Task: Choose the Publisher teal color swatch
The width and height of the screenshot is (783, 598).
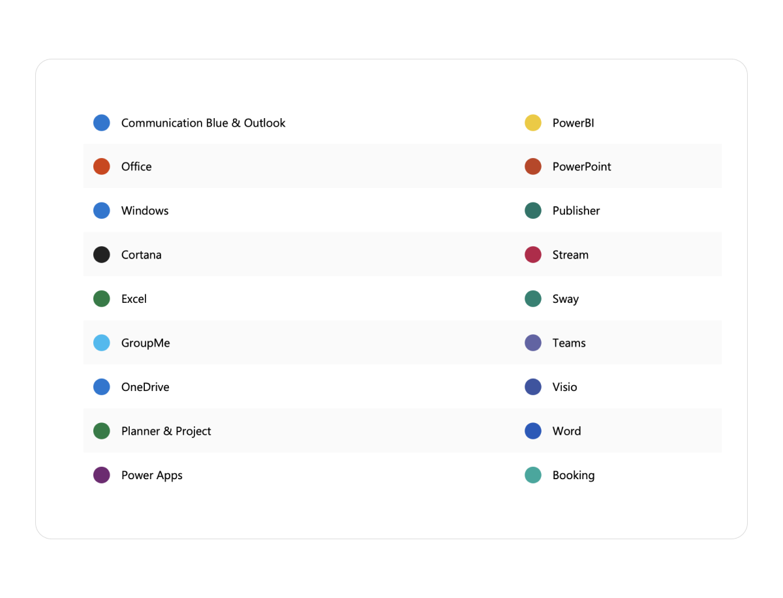Action: coord(533,211)
